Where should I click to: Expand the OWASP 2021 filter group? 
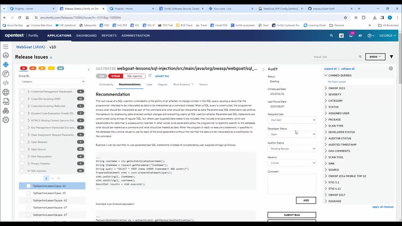point(326,88)
